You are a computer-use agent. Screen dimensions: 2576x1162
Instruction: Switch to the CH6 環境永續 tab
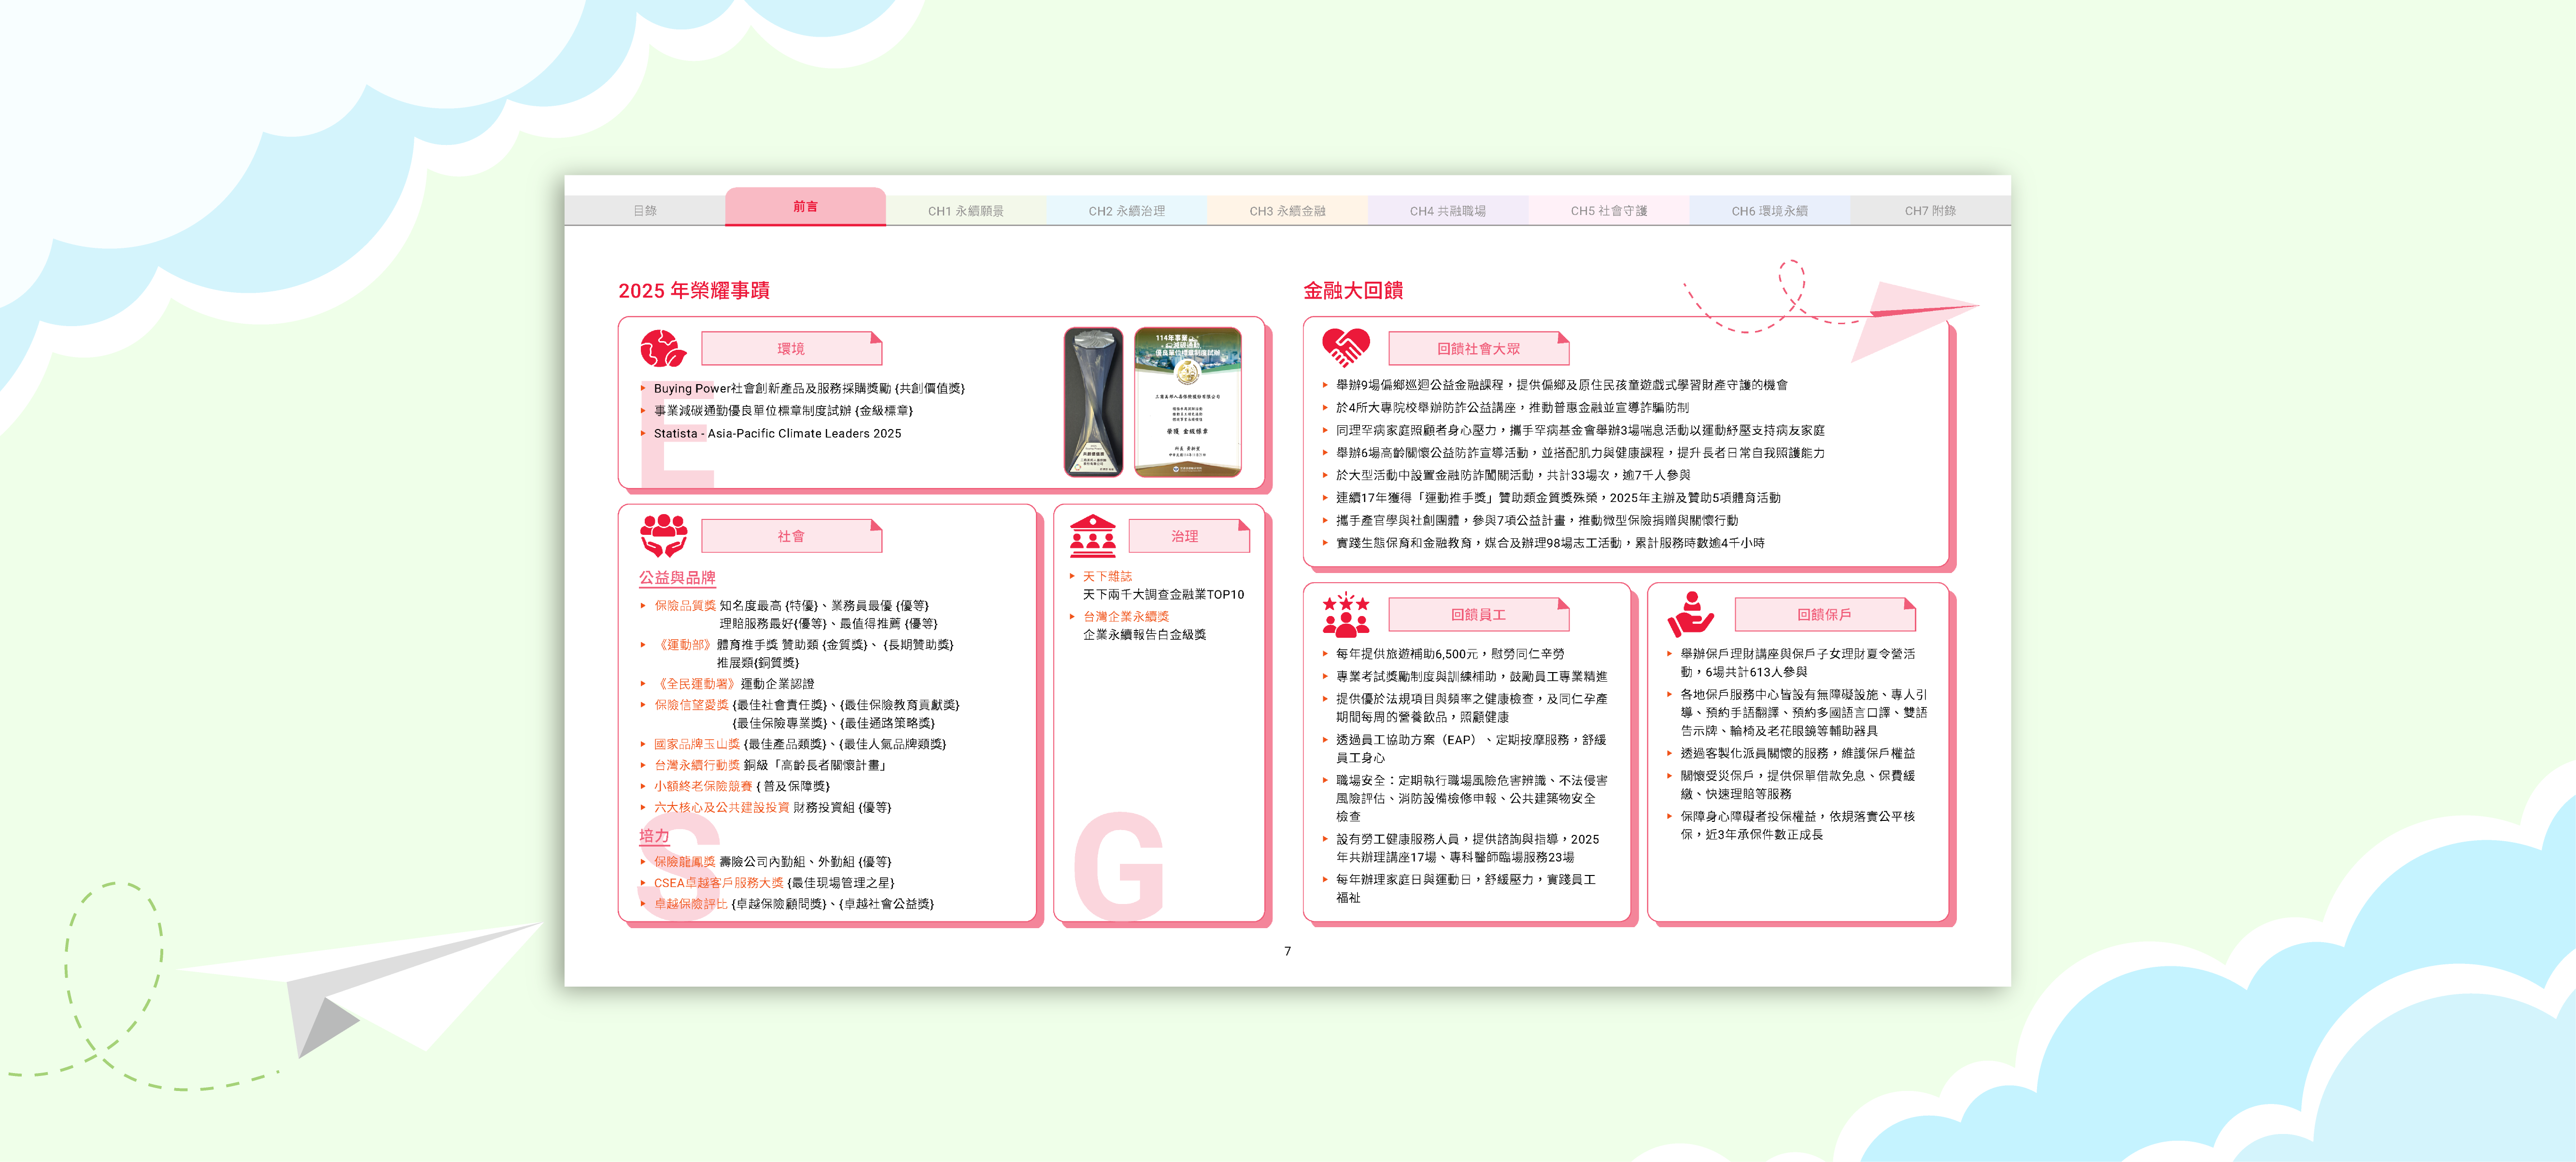click(1769, 210)
